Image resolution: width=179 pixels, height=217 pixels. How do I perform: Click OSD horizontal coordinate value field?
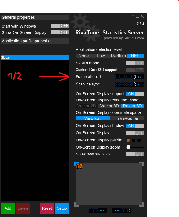(94, 210)
